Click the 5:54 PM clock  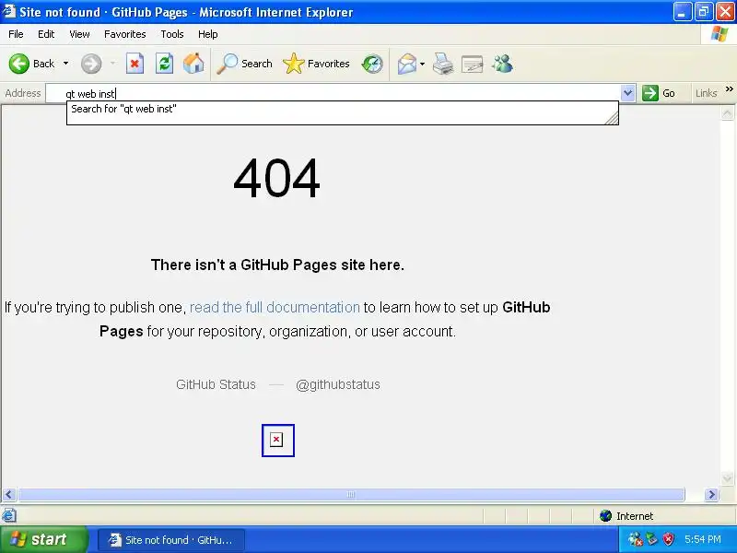(703, 539)
